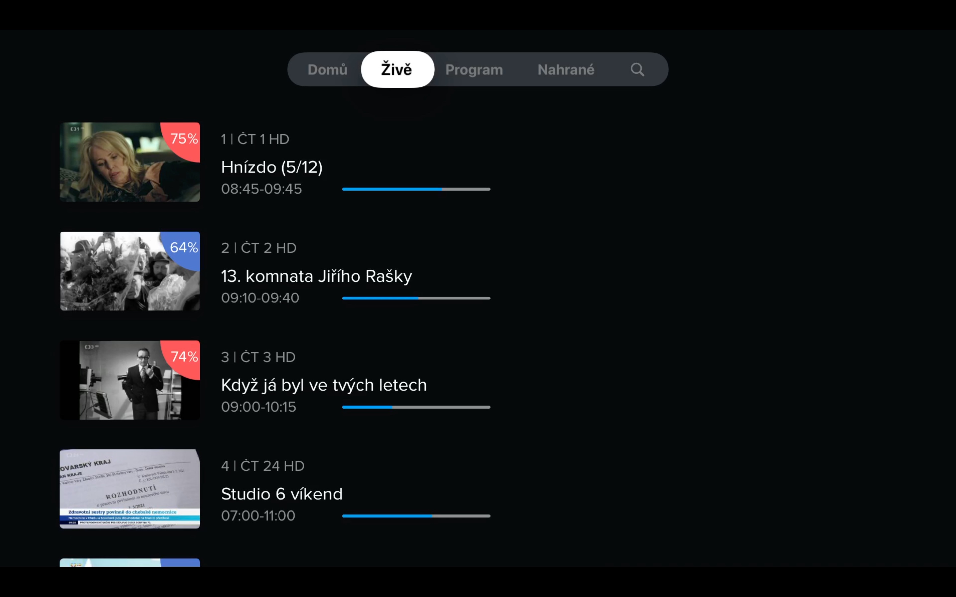Play the Studio 6 víkend thumbnail
This screenshot has width=956, height=597.
tap(129, 489)
